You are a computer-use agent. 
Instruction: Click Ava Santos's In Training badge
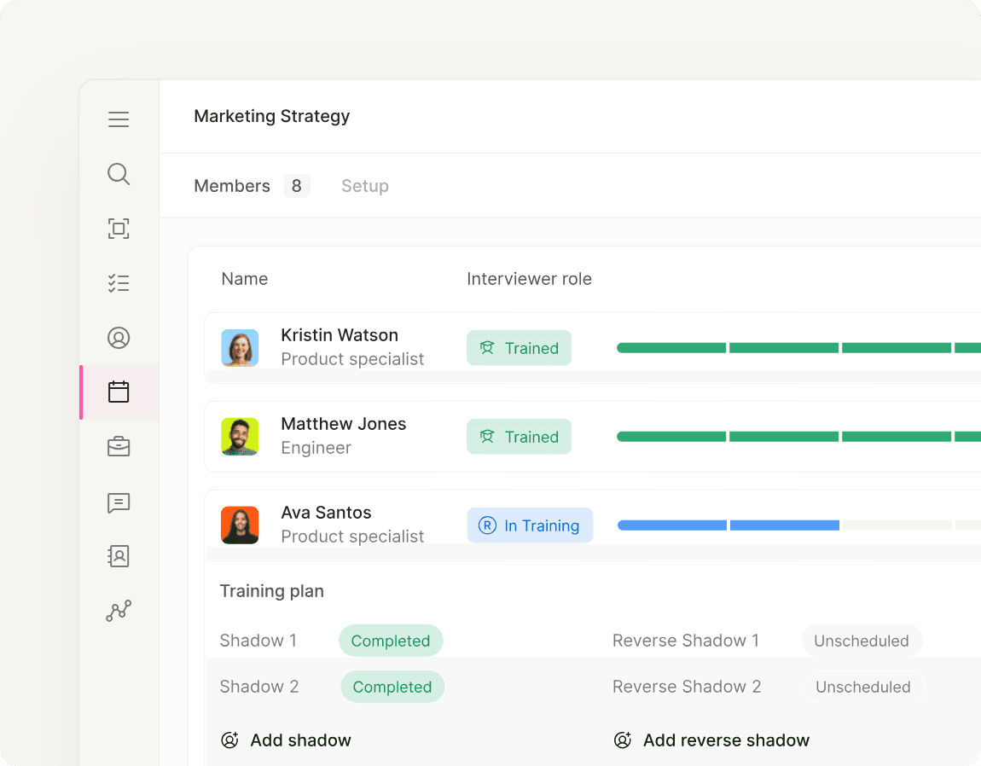coord(530,525)
